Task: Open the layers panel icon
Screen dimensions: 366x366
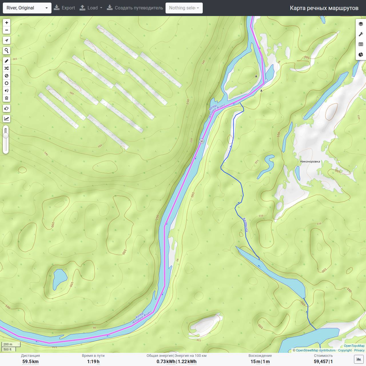Action: (x=361, y=24)
